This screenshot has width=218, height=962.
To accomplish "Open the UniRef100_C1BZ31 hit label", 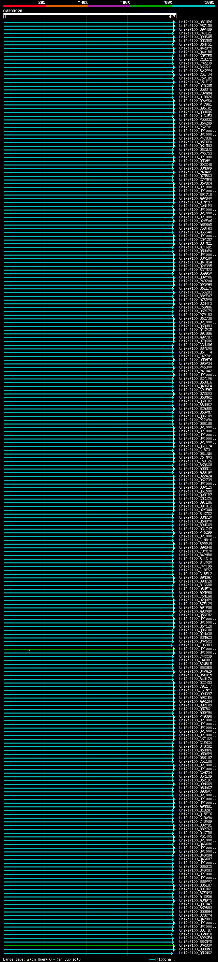I will coord(196,450).
